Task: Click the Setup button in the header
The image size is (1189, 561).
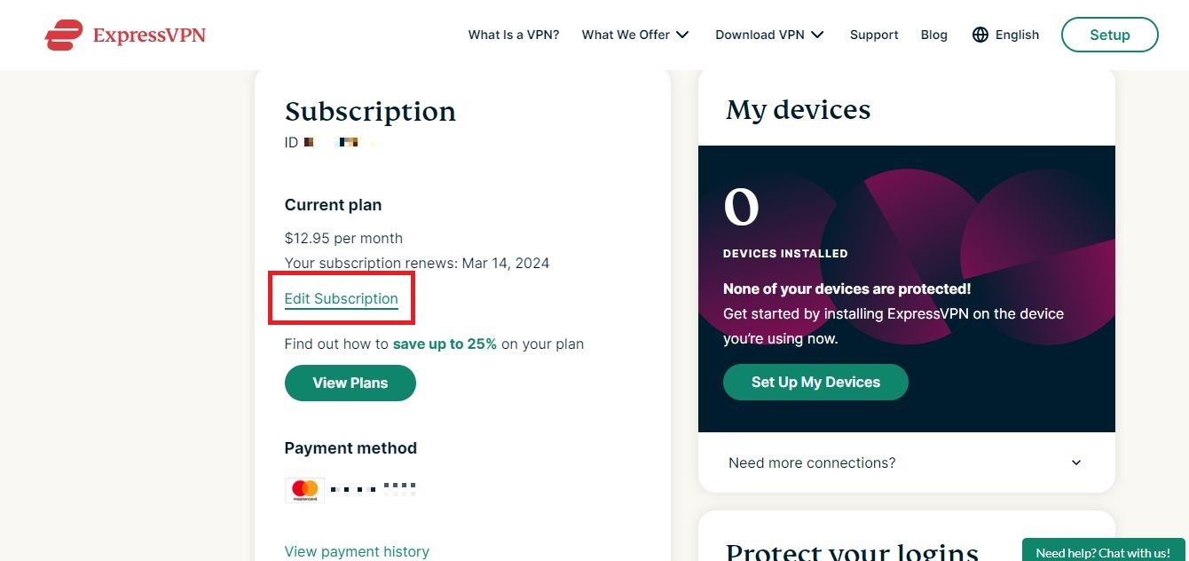Action: [1109, 35]
